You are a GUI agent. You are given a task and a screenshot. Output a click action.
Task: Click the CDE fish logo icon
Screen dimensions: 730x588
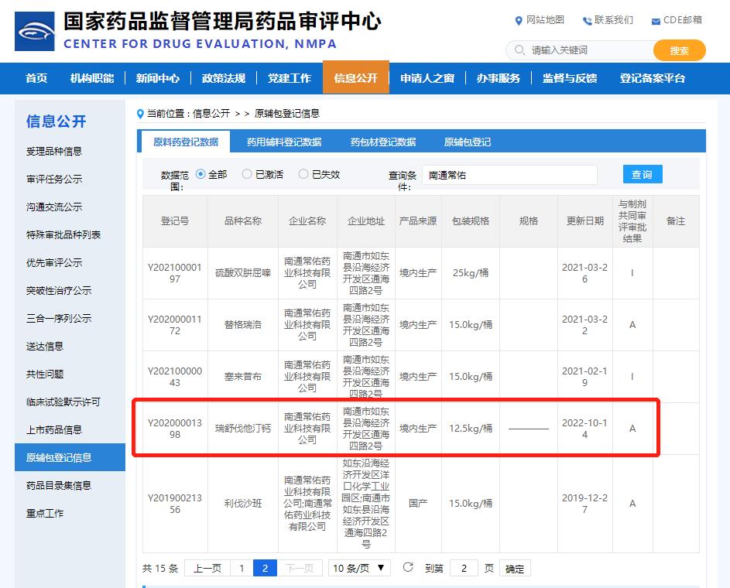[x=35, y=32]
